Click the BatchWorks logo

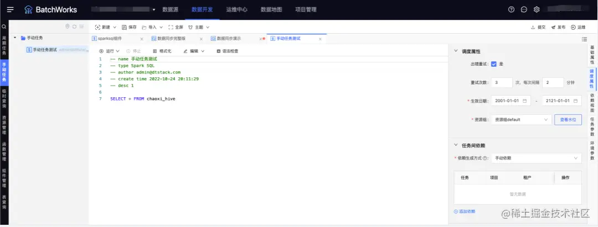(50, 10)
